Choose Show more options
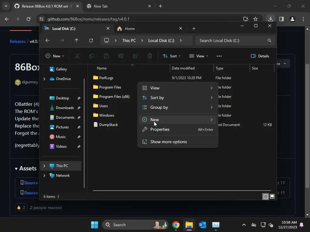The height and width of the screenshot is (232, 310). (x=177, y=142)
